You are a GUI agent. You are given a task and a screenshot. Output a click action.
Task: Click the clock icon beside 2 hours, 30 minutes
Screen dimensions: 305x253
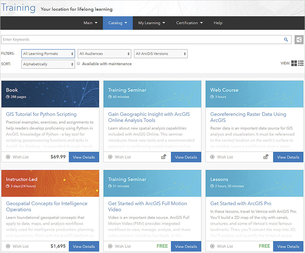212,186
